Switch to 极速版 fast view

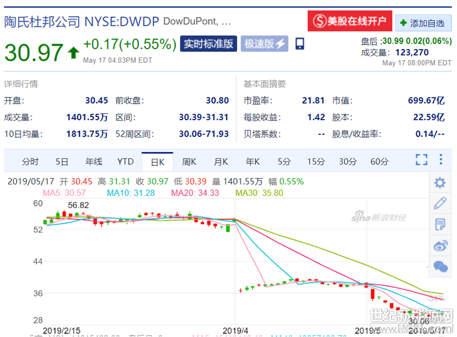(264, 43)
